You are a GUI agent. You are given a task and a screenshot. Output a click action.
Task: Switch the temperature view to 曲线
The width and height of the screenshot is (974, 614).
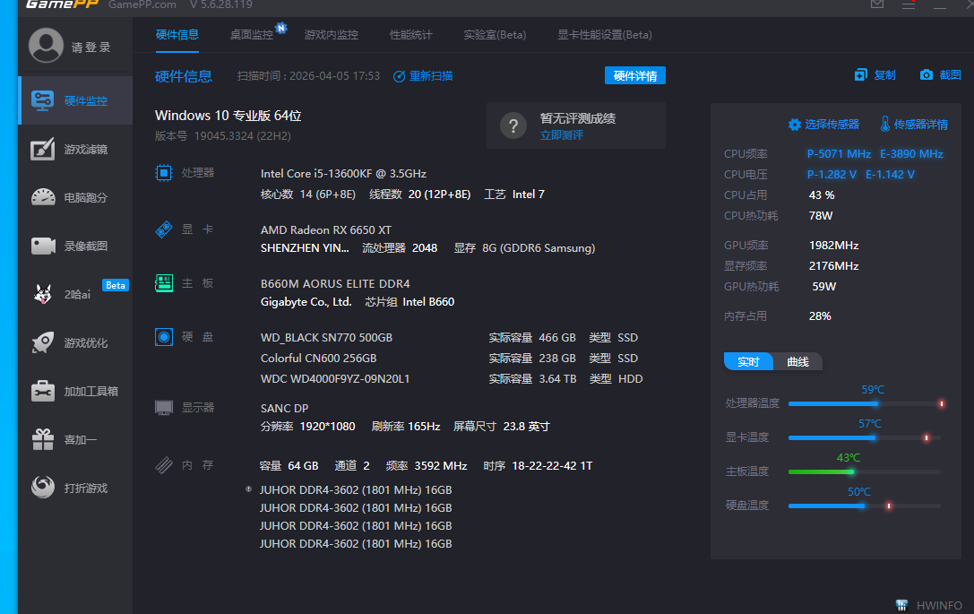797,362
